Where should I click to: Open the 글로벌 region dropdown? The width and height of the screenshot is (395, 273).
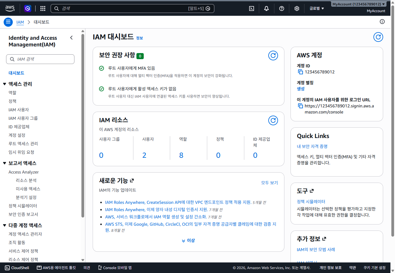pyautogui.click(x=317, y=8)
